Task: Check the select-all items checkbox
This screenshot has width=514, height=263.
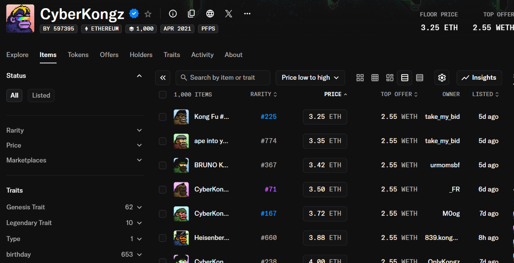Action: pyautogui.click(x=162, y=95)
